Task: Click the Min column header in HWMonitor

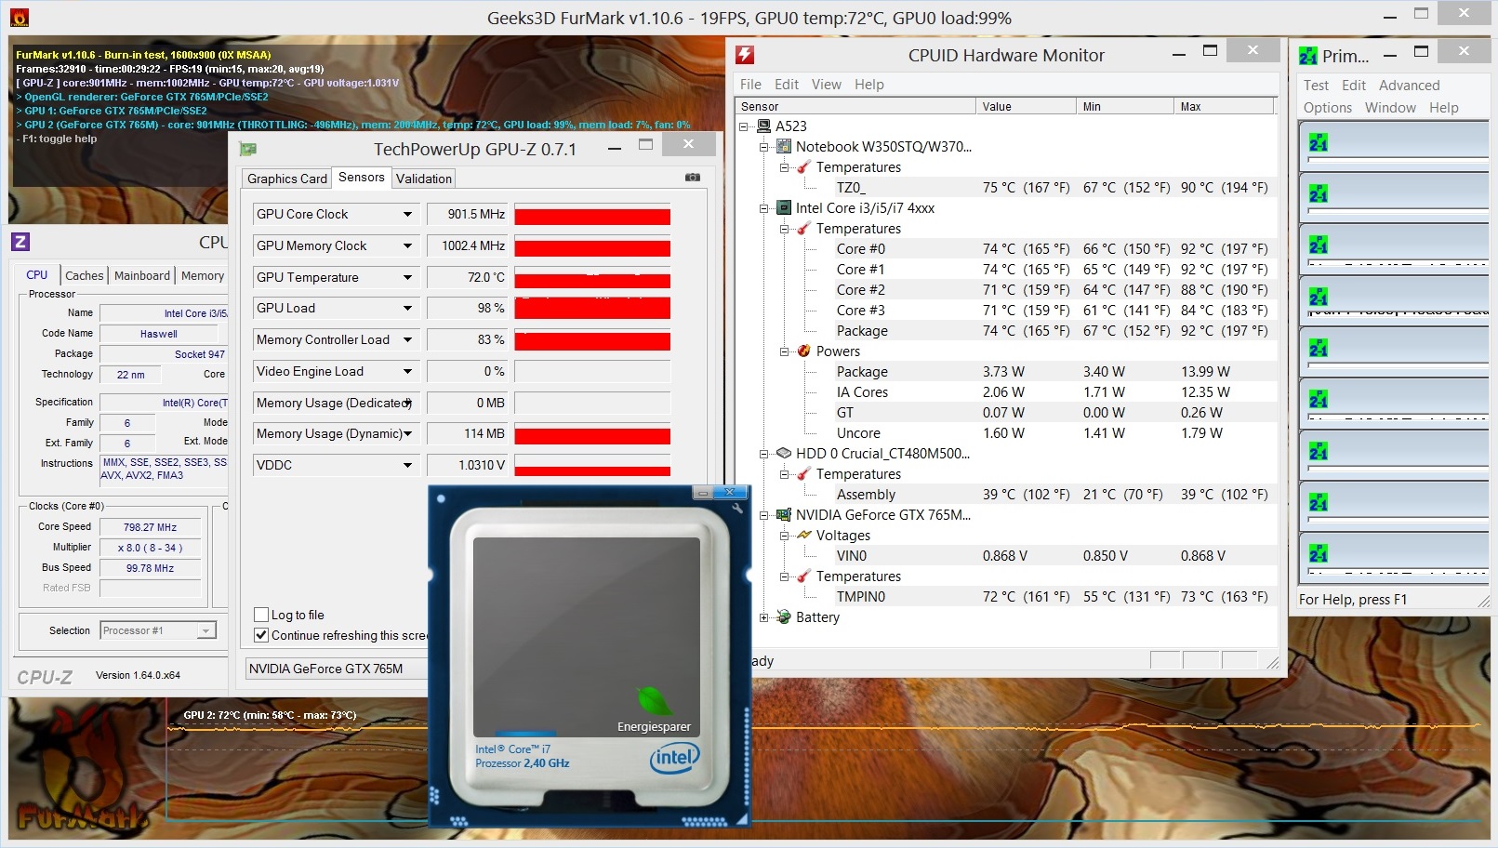Action: click(x=1125, y=106)
